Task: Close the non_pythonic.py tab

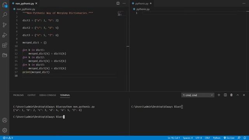Action: pos(36,3)
